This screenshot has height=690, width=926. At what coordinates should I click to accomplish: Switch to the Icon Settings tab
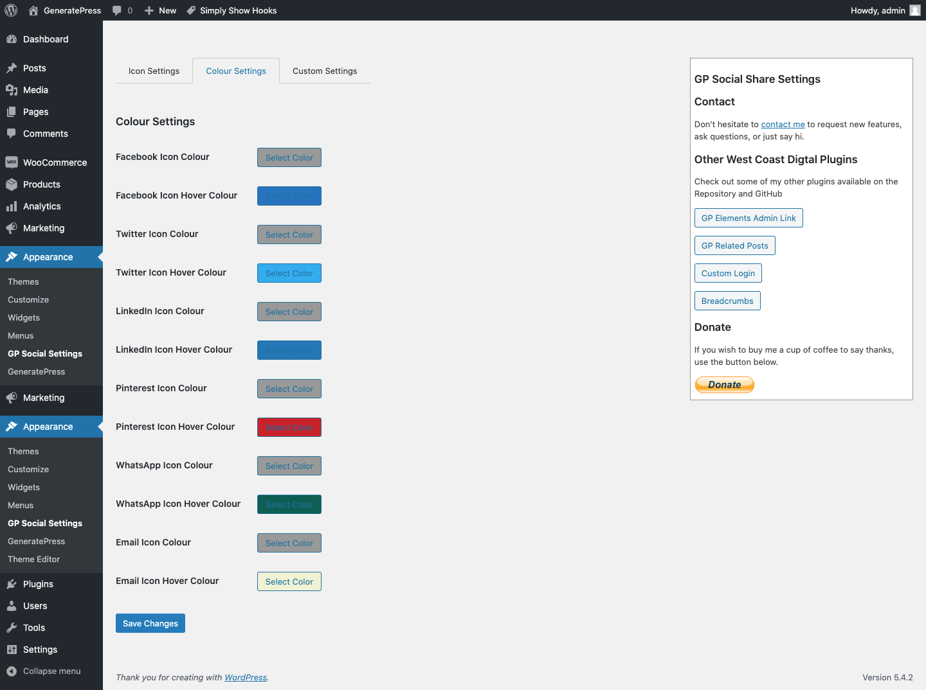[154, 71]
